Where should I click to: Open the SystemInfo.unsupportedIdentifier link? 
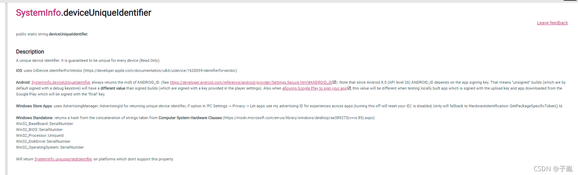(63, 159)
